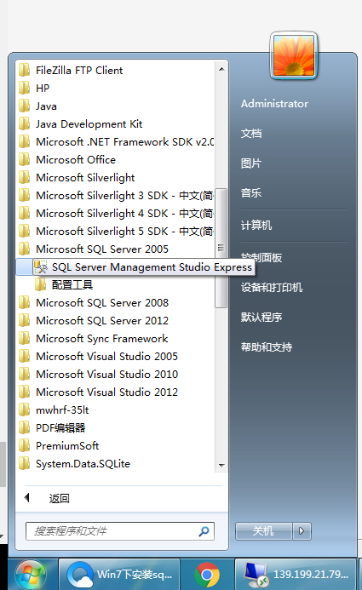Open 设备和打印机 in the Start menu
The height and width of the screenshot is (590, 362).
(272, 288)
